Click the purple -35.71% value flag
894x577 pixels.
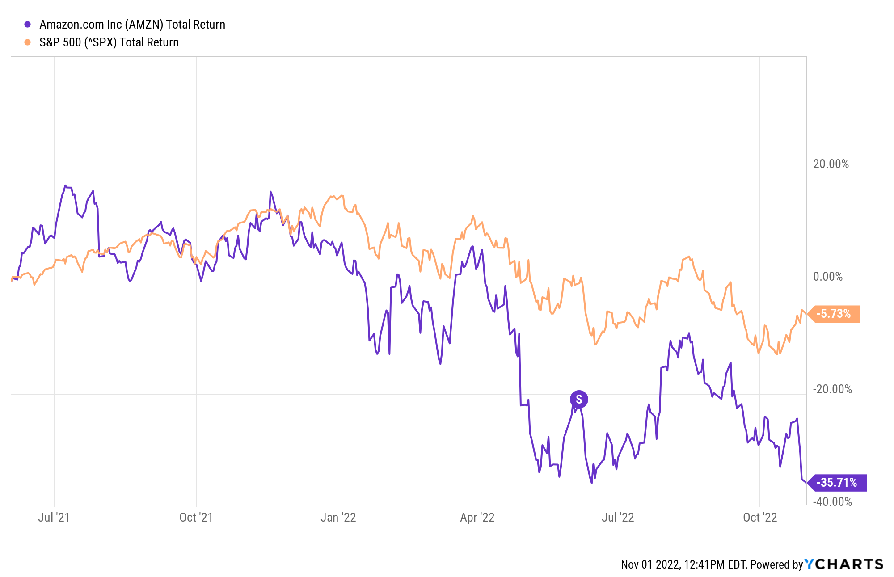(x=837, y=483)
